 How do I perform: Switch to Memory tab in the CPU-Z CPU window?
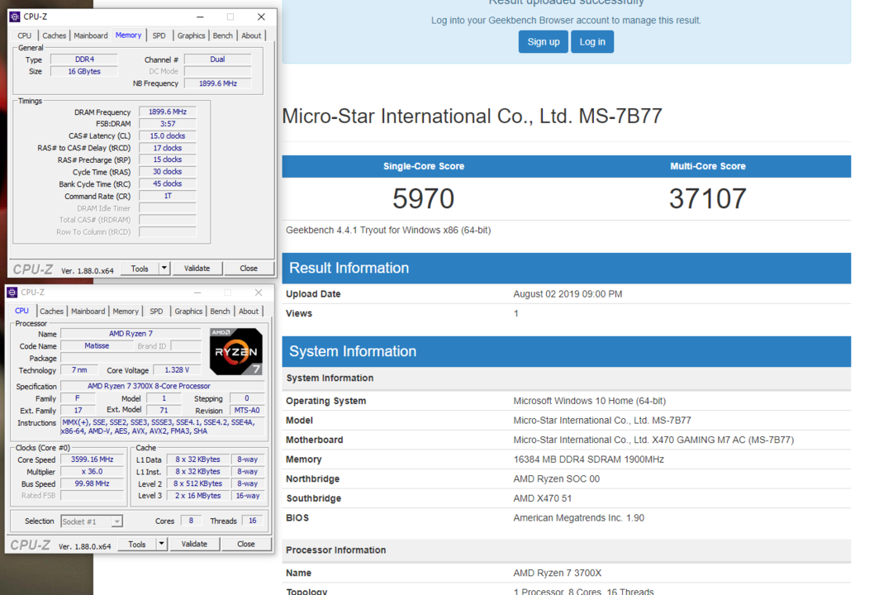pyautogui.click(x=126, y=312)
